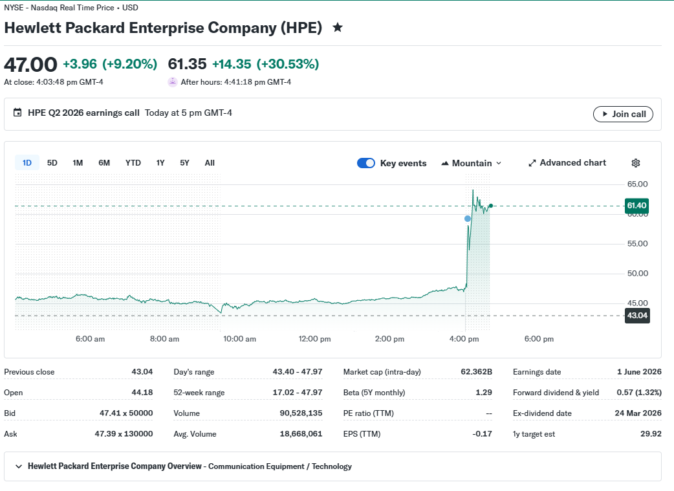Toggle the Key events switch
This screenshot has height=491, width=674.
click(366, 163)
